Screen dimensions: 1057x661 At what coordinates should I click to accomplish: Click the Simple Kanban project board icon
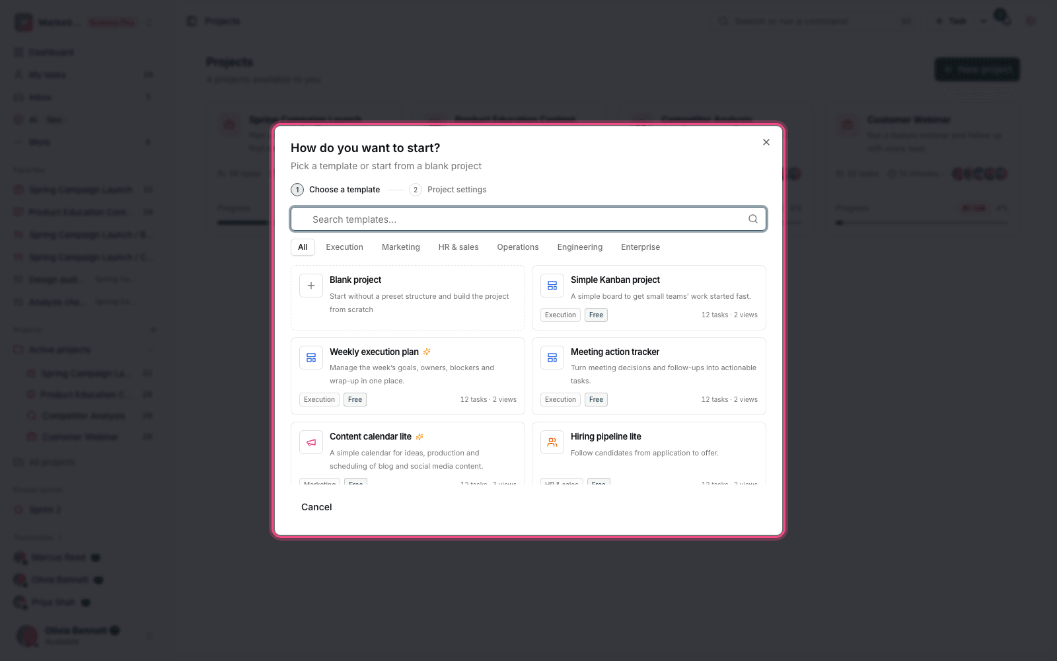click(552, 286)
